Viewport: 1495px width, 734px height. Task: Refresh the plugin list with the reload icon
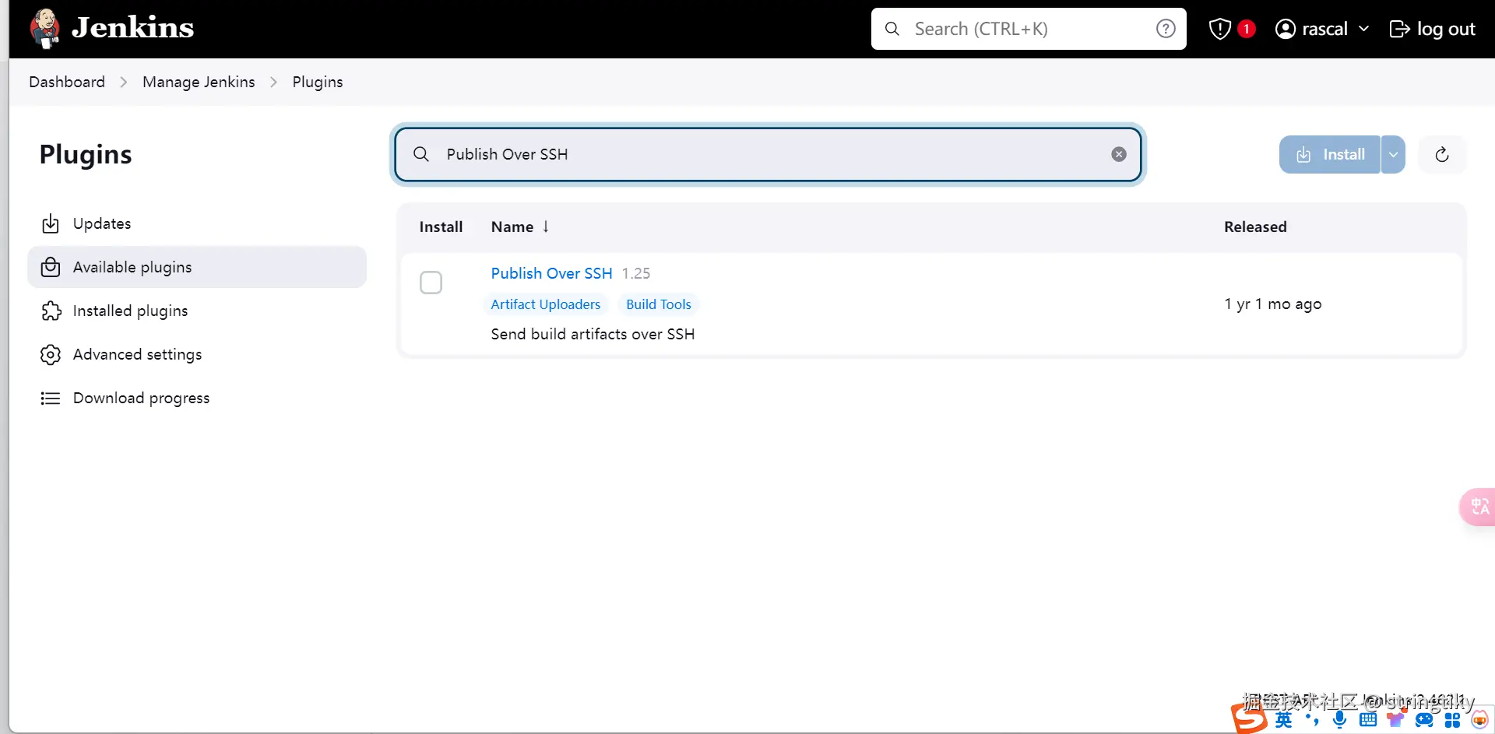(1442, 154)
